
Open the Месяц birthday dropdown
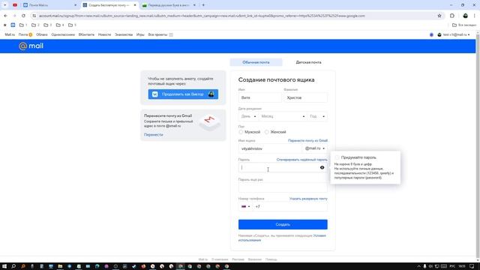tap(283, 116)
